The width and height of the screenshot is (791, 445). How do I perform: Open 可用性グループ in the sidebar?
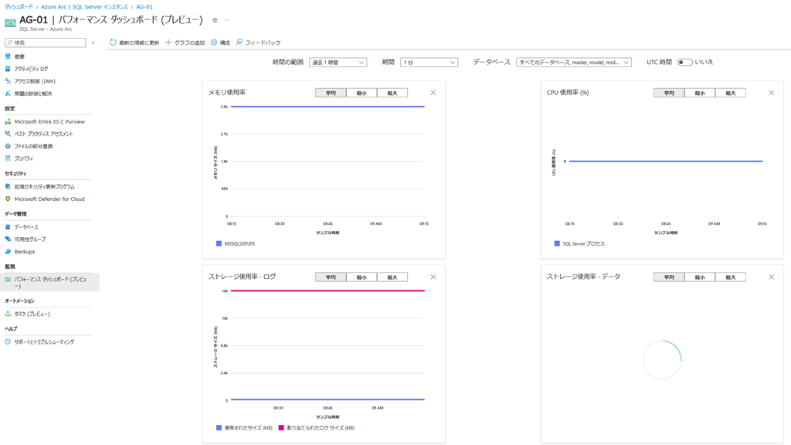click(30, 239)
